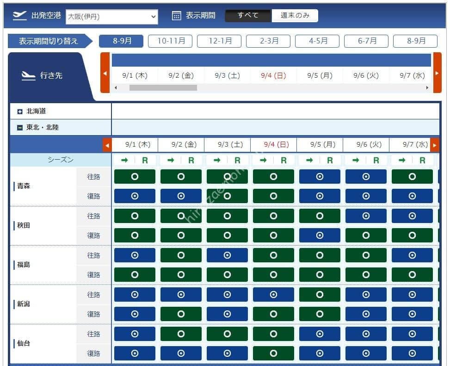The image size is (450, 366).
Task: Select 秋田 復路 on 9/2
Action: [181, 236]
